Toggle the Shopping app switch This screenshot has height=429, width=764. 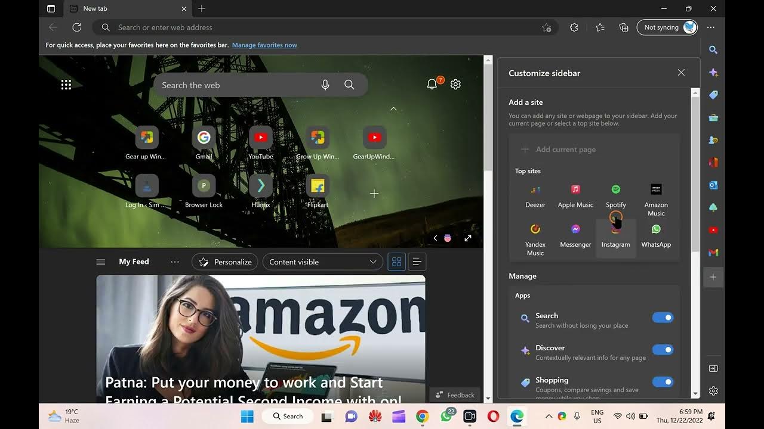(x=663, y=382)
